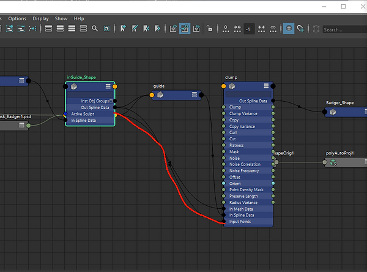The height and width of the screenshot is (272, 367).
Task: Go to previous bookmark icon
Action: pyautogui.click(x=146, y=29)
